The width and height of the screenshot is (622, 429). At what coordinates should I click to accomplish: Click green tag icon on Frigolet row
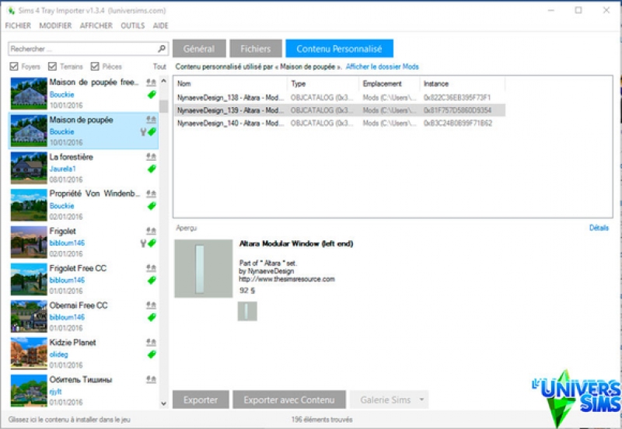152,243
